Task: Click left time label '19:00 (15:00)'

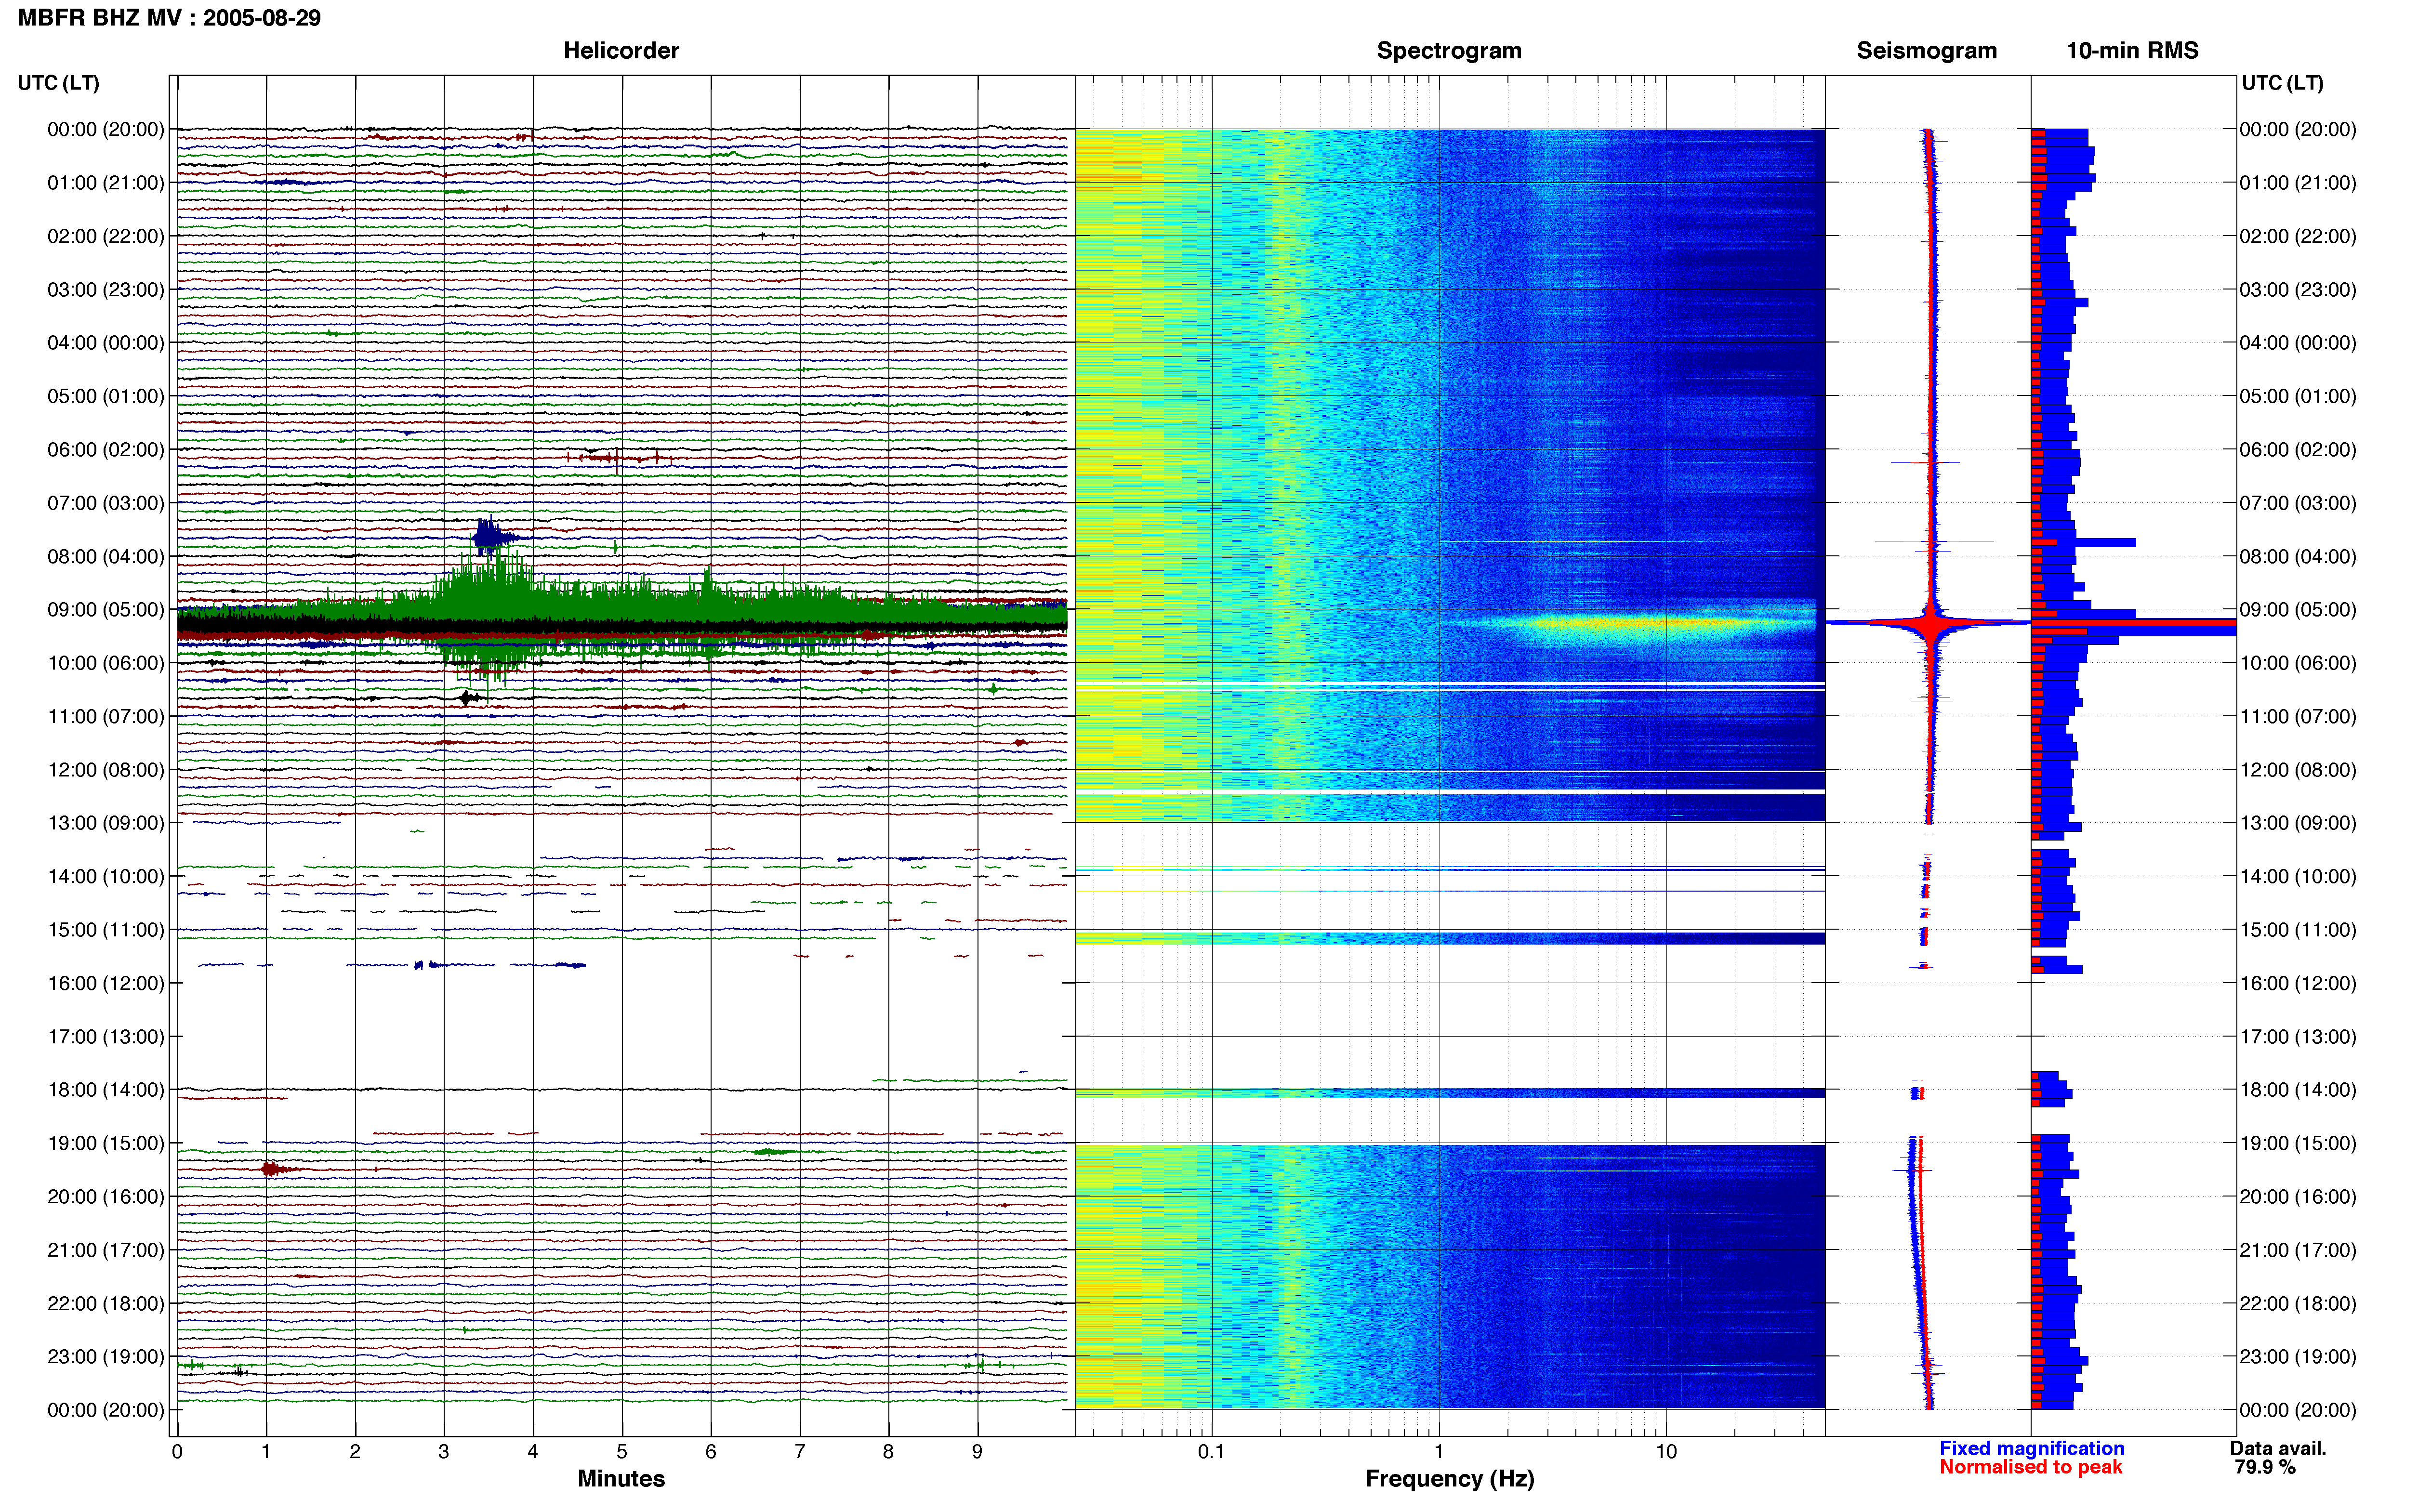Action: coord(106,1143)
